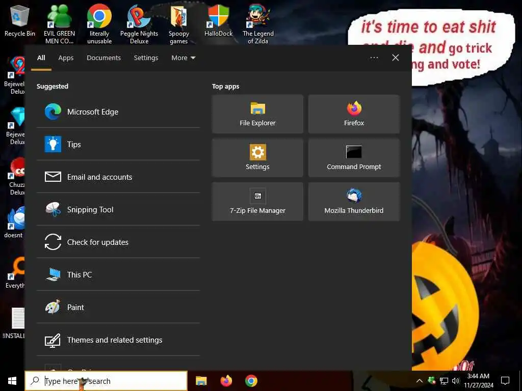
Task: Open This PC from Suggested
Action: pos(118,274)
